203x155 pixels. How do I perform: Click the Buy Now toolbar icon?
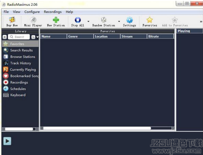pyautogui.click(x=12, y=20)
